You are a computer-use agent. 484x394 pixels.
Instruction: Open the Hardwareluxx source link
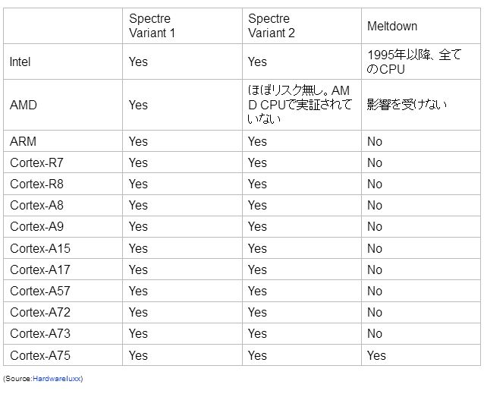point(58,378)
